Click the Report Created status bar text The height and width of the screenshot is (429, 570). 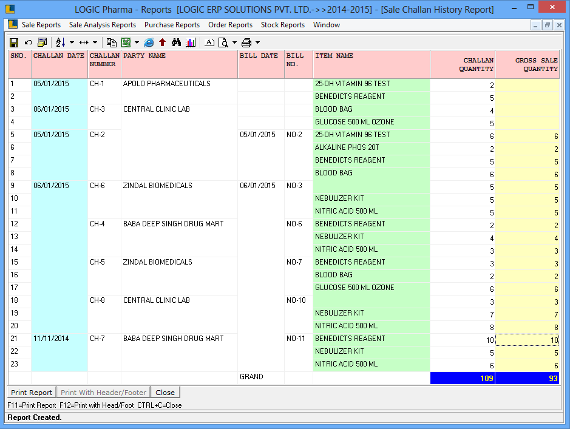click(35, 417)
